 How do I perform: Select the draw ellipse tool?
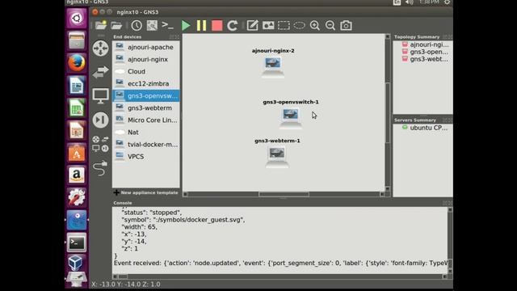click(x=299, y=25)
